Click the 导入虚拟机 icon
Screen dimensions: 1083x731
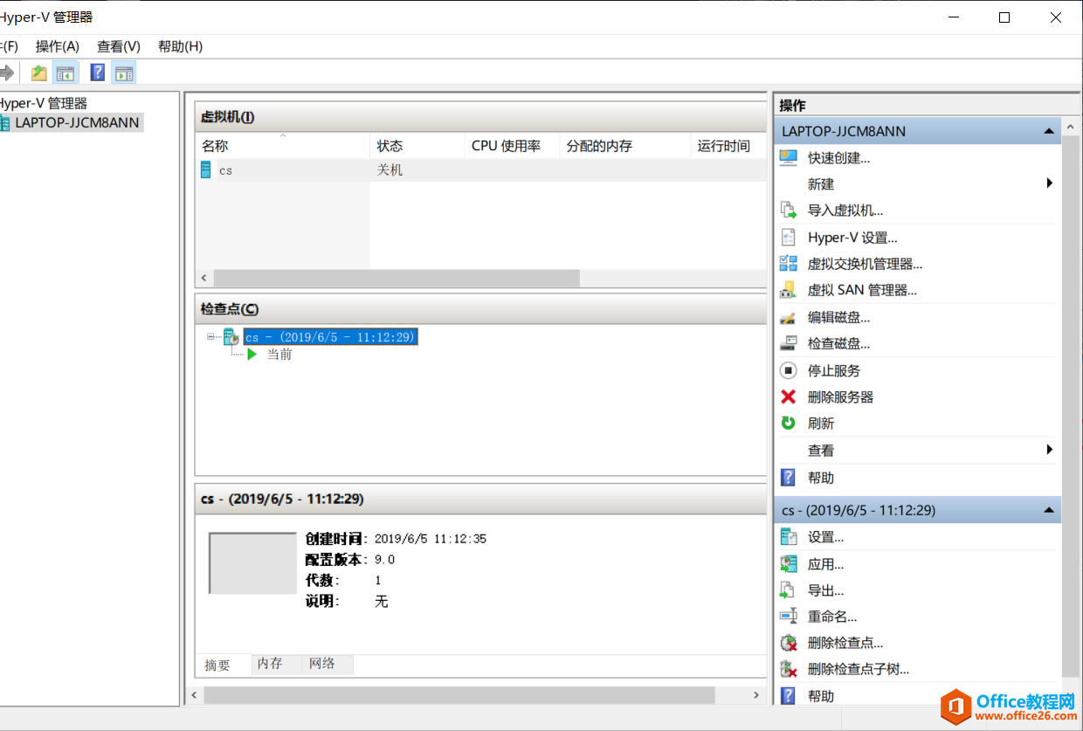pos(789,210)
